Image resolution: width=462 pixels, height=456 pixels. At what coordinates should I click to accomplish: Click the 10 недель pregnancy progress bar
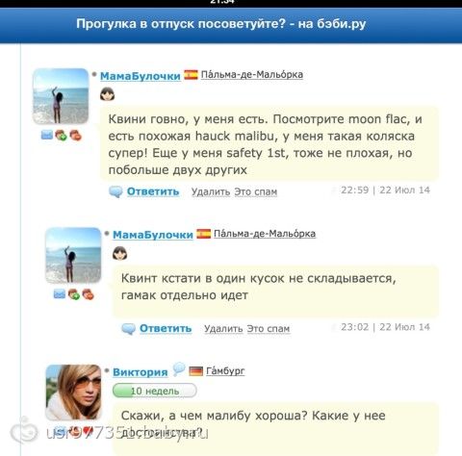coord(155,391)
